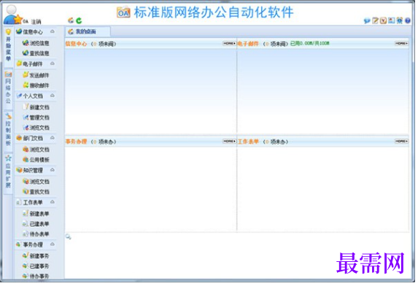Open the notepad pencil icon in top-right toolbar
The width and height of the screenshot is (418, 286).
[x=376, y=20]
